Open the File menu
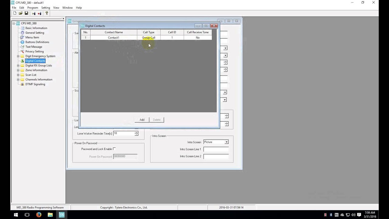This screenshot has width=389, height=219. (14, 8)
